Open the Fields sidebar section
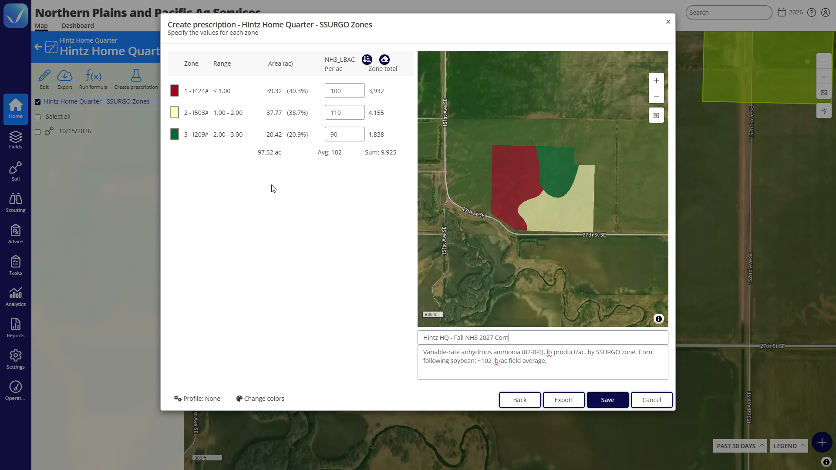The height and width of the screenshot is (470, 836). tap(16, 140)
